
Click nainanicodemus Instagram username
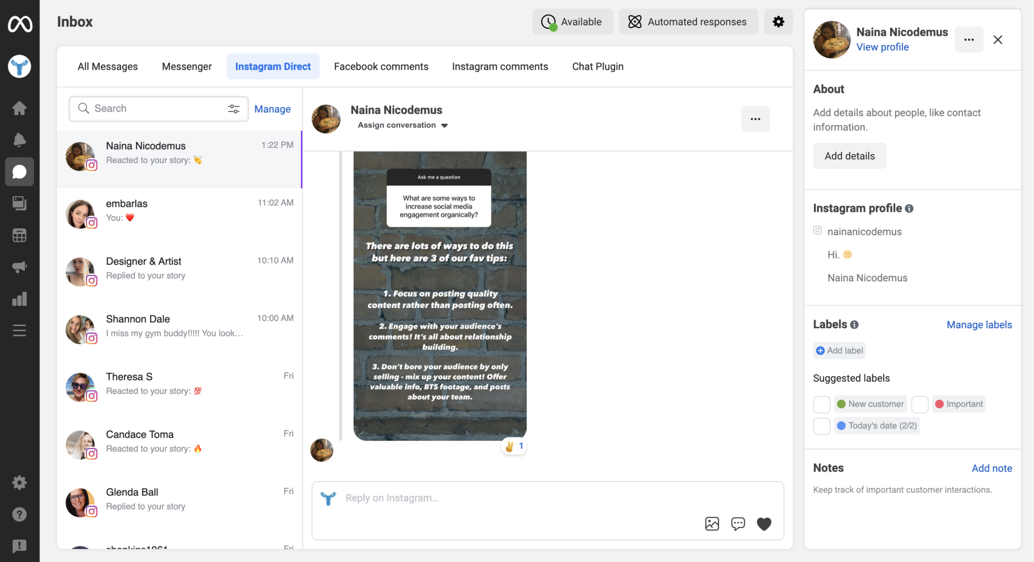coord(864,232)
